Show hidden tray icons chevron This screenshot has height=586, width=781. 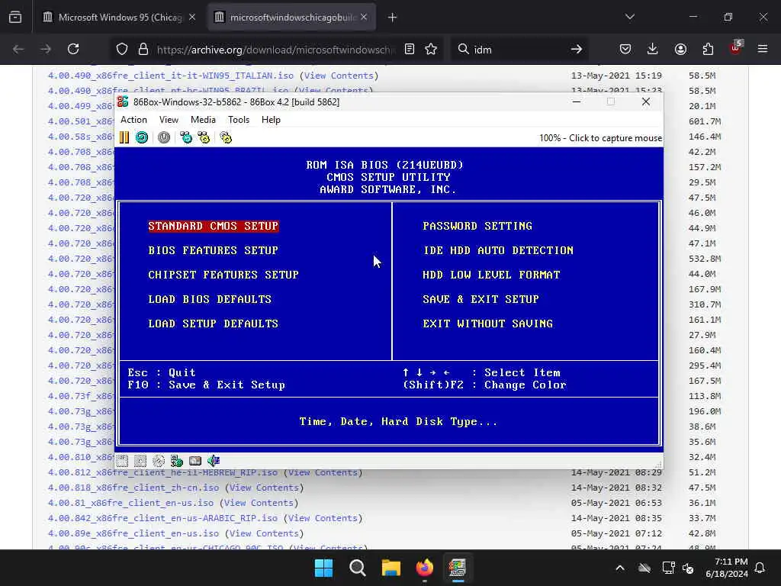point(620,568)
